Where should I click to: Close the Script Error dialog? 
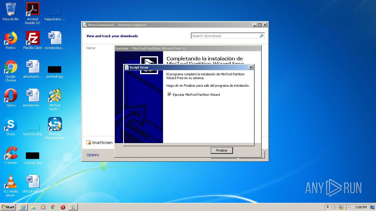click(251, 67)
